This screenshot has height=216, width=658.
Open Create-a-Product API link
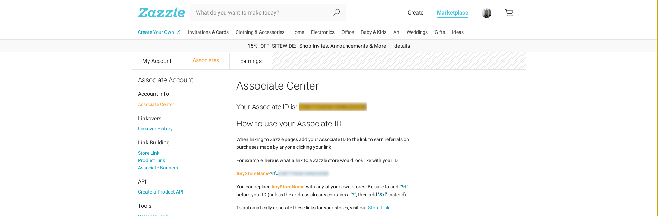click(x=161, y=192)
